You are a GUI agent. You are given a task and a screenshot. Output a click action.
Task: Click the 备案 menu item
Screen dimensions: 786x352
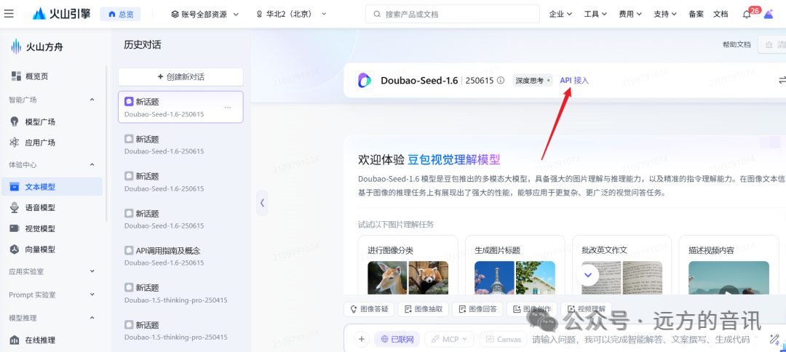pyautogui.click(x=696, y=14)
